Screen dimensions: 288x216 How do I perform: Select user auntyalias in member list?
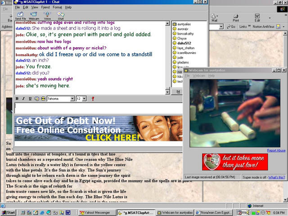(x=182, y=24)
